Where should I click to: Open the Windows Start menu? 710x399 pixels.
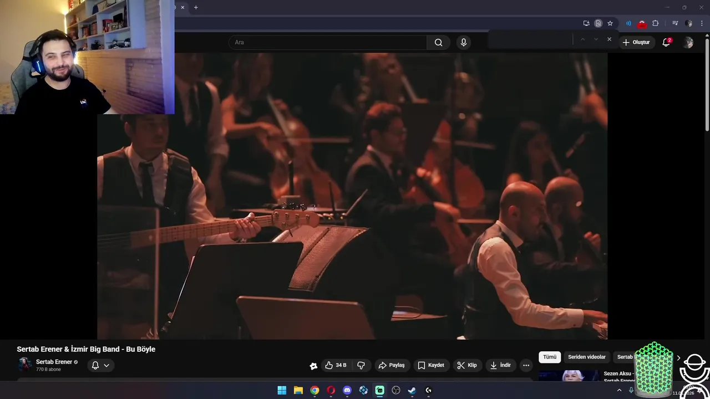coord(282,390)
